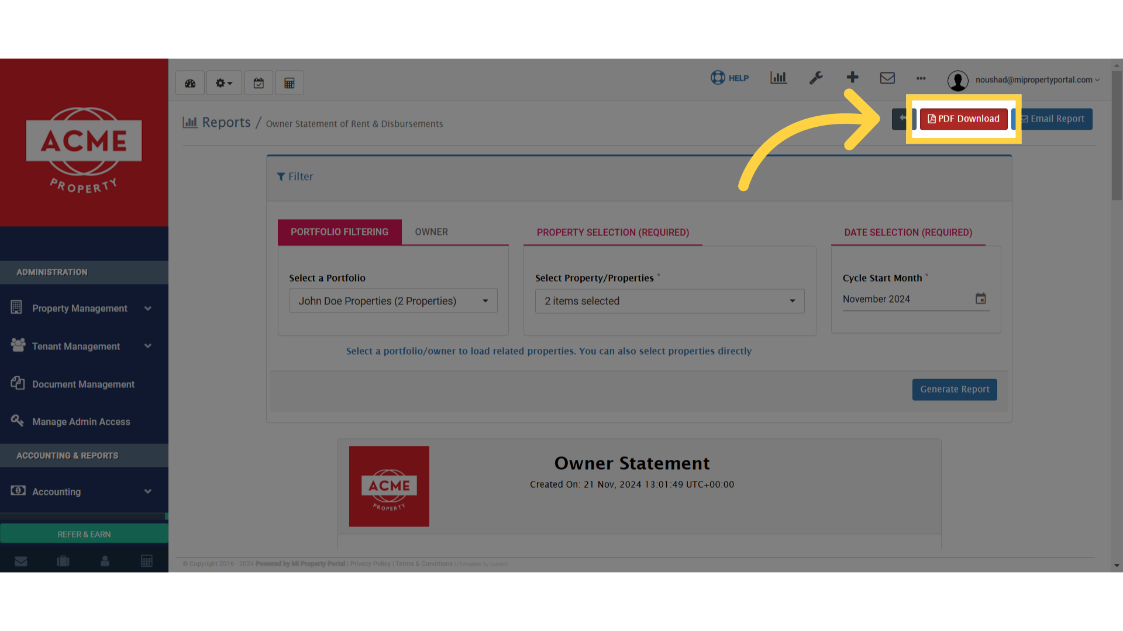The width and height of the screenshot is (1123, 631).
Task: Expand the Accounting sidebar menu
Action: click(84, 492)
